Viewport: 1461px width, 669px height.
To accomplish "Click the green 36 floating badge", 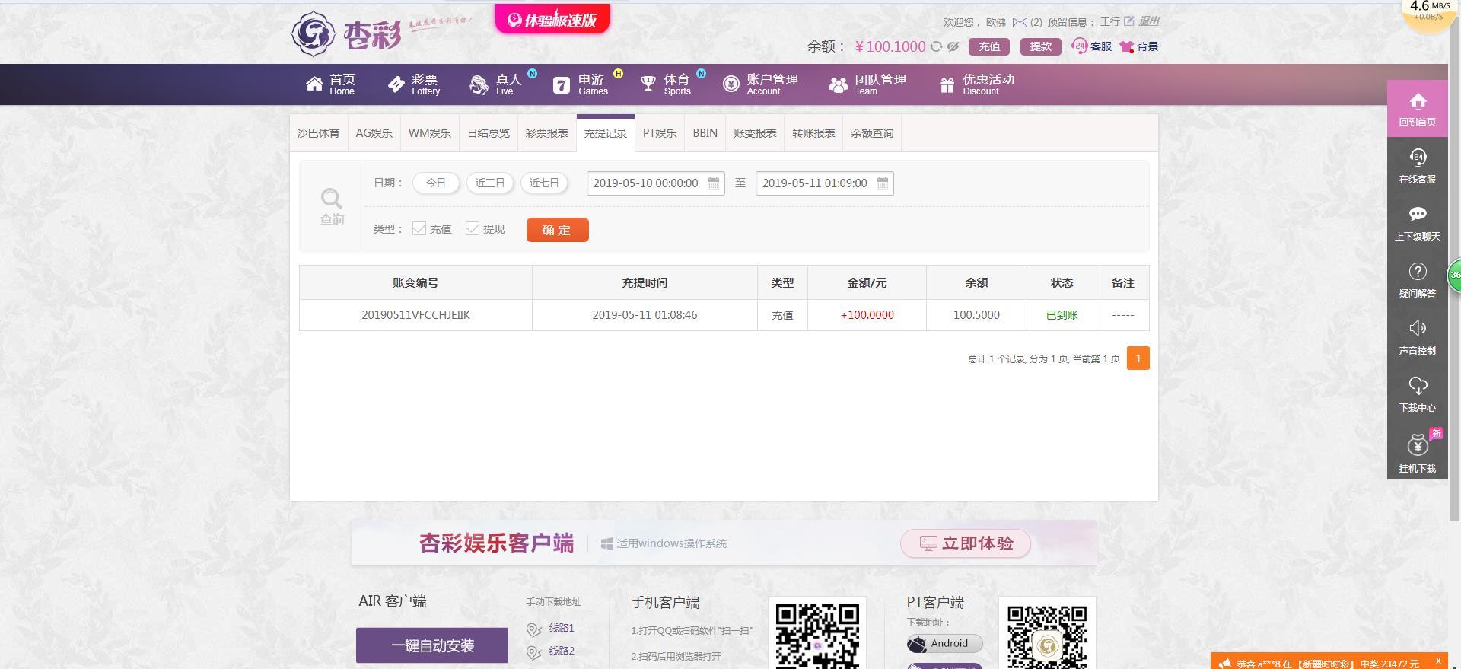I will (x=1454, y=276).
